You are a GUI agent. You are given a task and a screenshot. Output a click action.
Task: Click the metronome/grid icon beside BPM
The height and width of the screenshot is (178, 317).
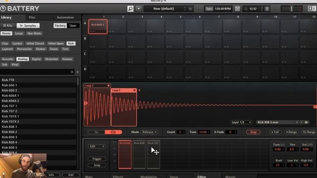(x=237, y=9)
